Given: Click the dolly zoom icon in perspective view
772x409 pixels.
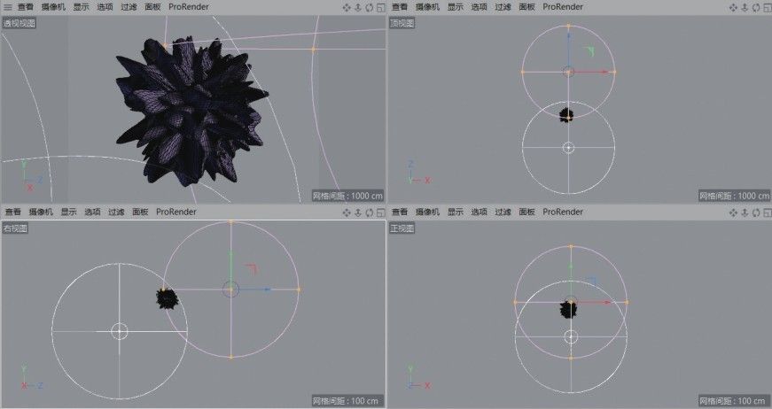Looking at the screenshot, I should (x=358, y=7).
